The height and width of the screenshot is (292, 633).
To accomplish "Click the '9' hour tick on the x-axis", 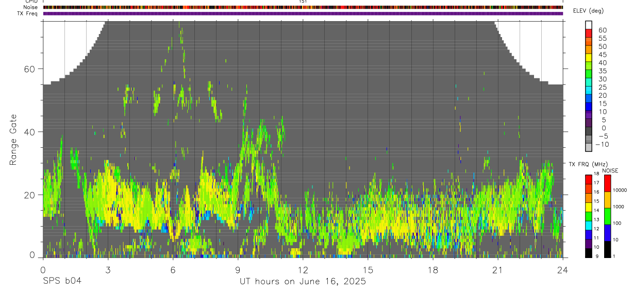I will click(238, 270).
